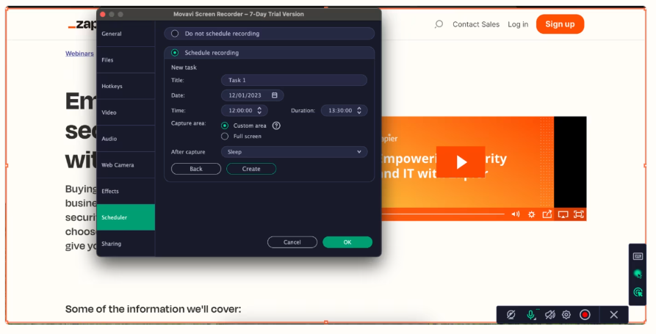Toggle keystroke display keyboard icon
Viewport: 656px width, 334px height.
[x=638, y=256]
